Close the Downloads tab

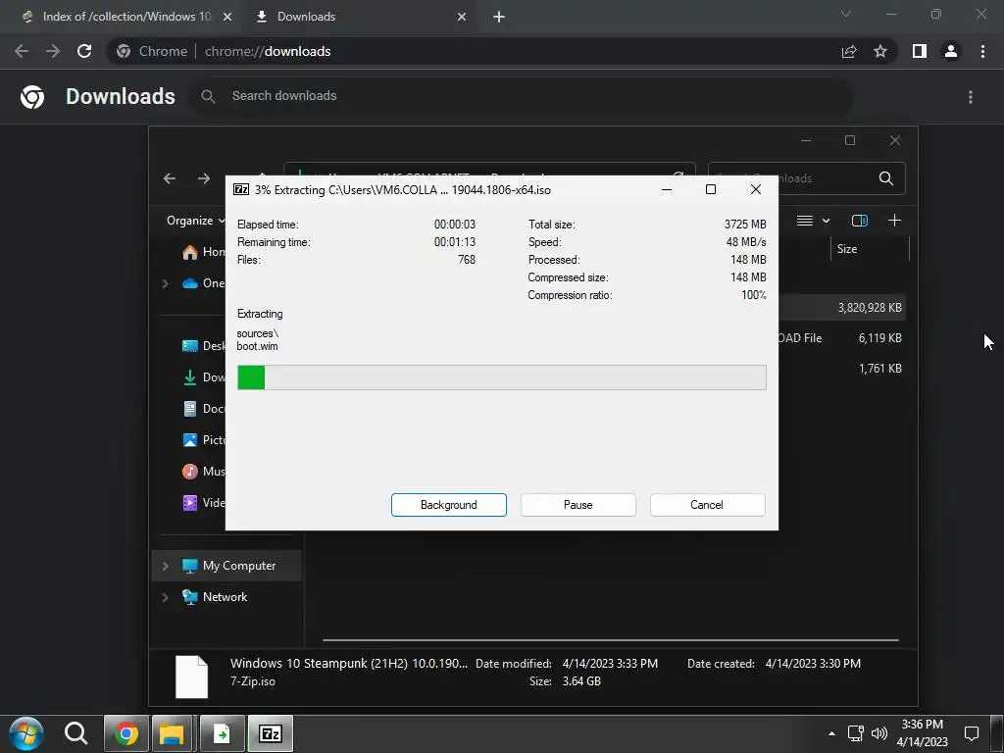click(x=462, y=17)
